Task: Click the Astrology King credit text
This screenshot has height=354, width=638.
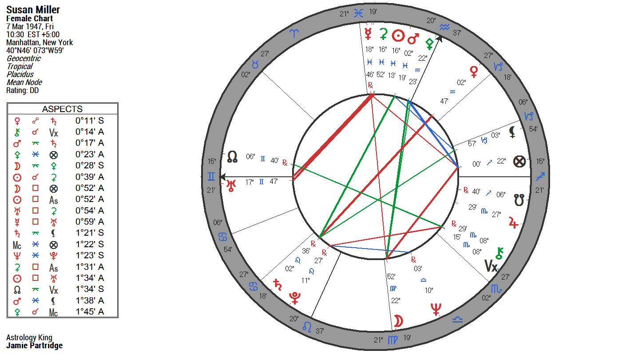Action: tap(29, 338)
